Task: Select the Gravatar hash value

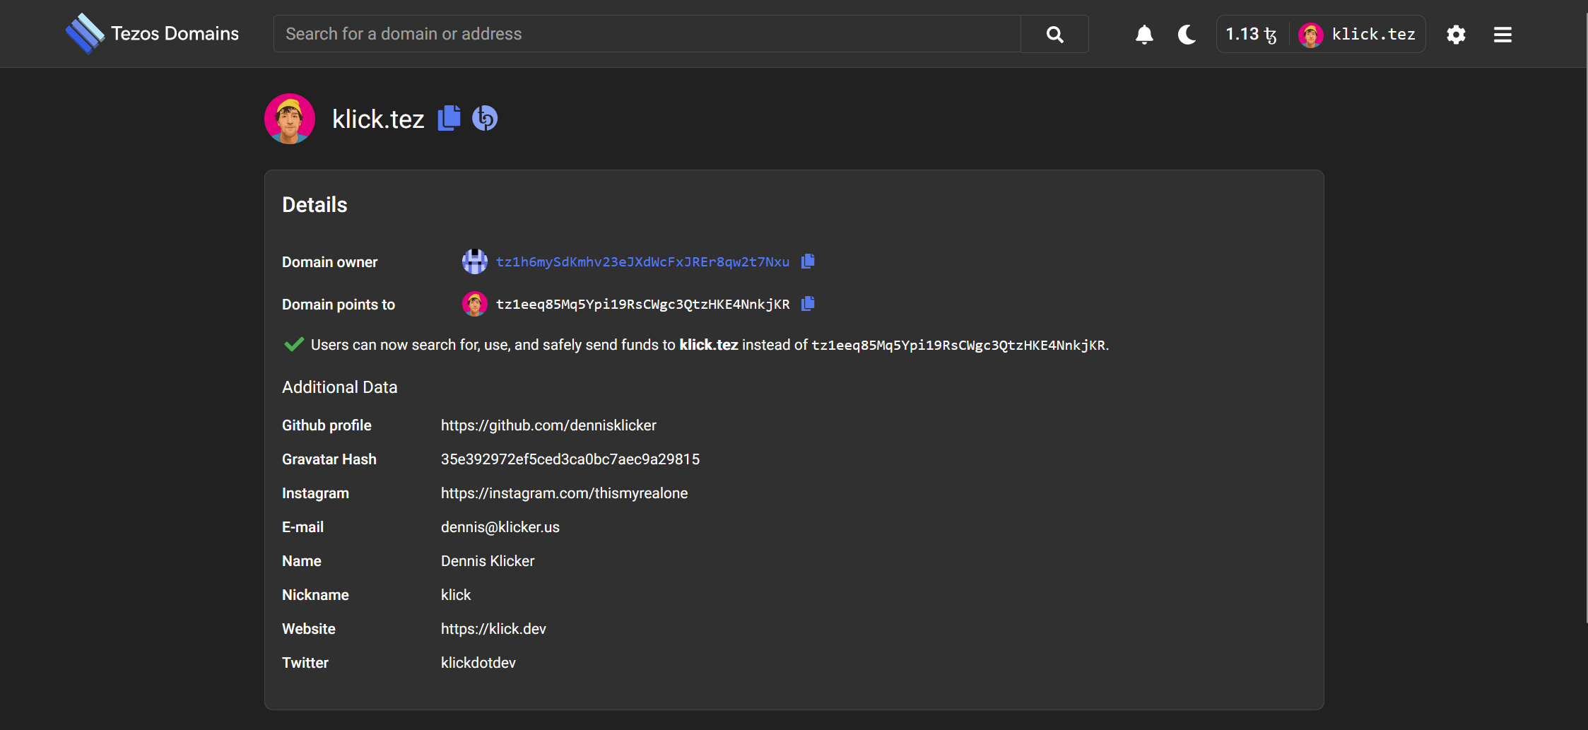Action: (570, 459)
